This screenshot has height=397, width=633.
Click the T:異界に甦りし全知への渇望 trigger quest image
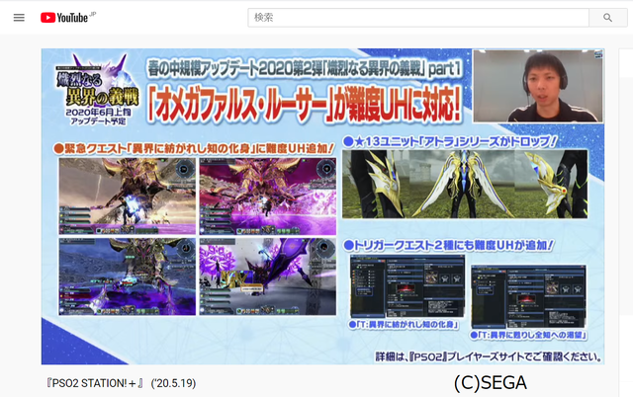(x=528, y=296)
